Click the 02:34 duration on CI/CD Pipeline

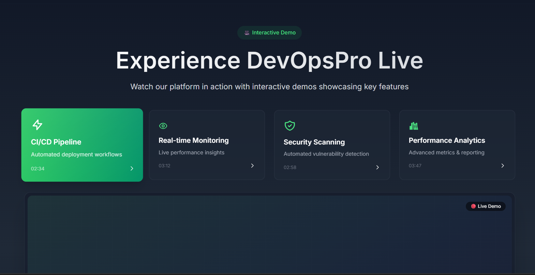[x=38, y=169]
